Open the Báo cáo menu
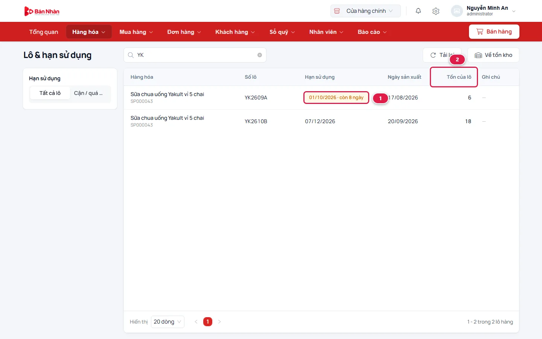This screenshot has width=542, height=339. pos(372,32)
